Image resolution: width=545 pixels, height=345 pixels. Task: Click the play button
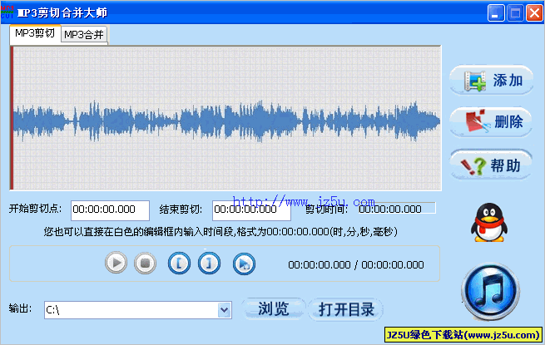point(116,263)
